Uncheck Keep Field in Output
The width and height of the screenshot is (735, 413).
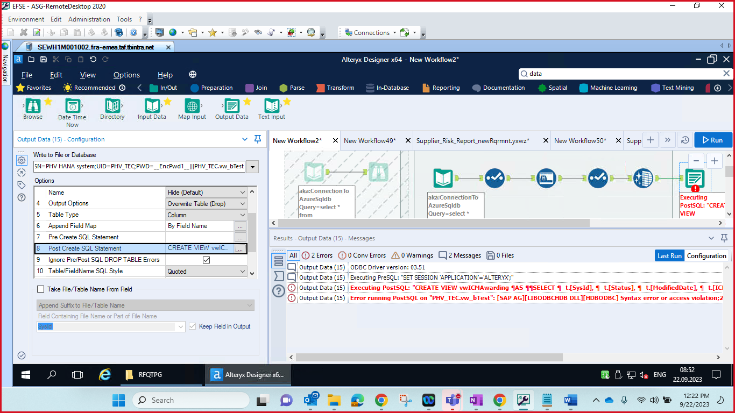click(192, 326)
